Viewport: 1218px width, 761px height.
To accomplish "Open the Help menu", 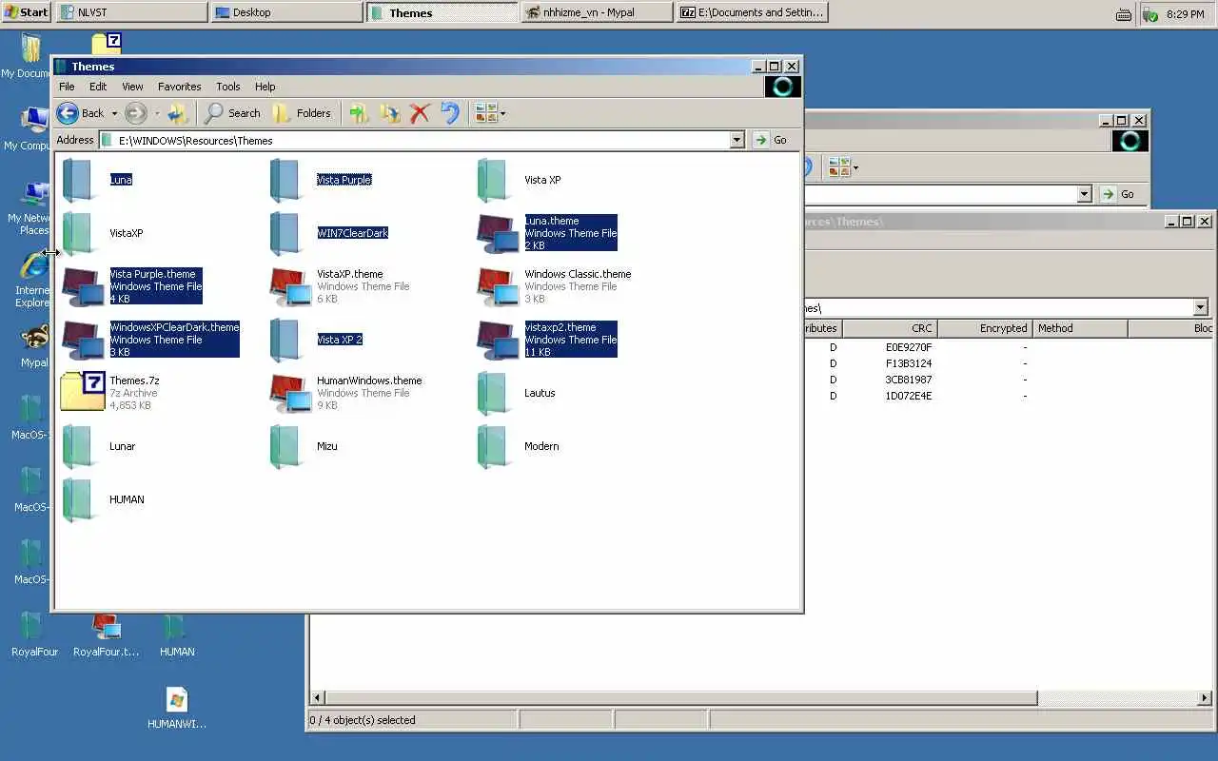I will [265, 87].
